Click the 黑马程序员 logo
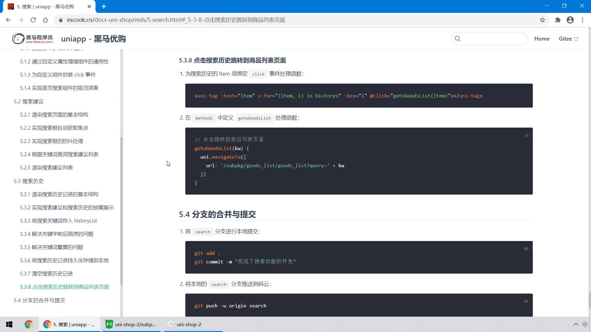591x332 pixels. 32,39
